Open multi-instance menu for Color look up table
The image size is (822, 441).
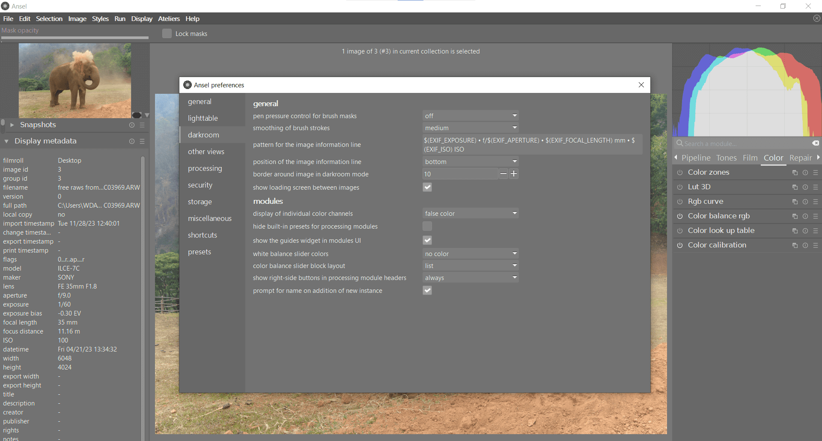coord(795,231)
